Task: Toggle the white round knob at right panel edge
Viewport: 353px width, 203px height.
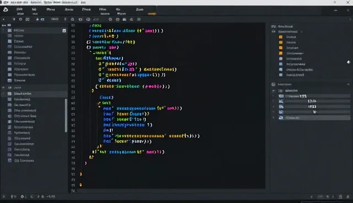Action: tap(349, 62)
